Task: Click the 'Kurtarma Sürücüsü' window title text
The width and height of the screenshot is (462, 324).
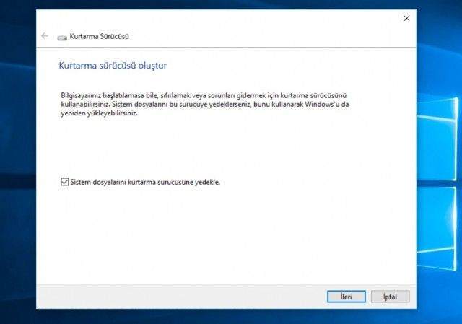Action: 99,36
